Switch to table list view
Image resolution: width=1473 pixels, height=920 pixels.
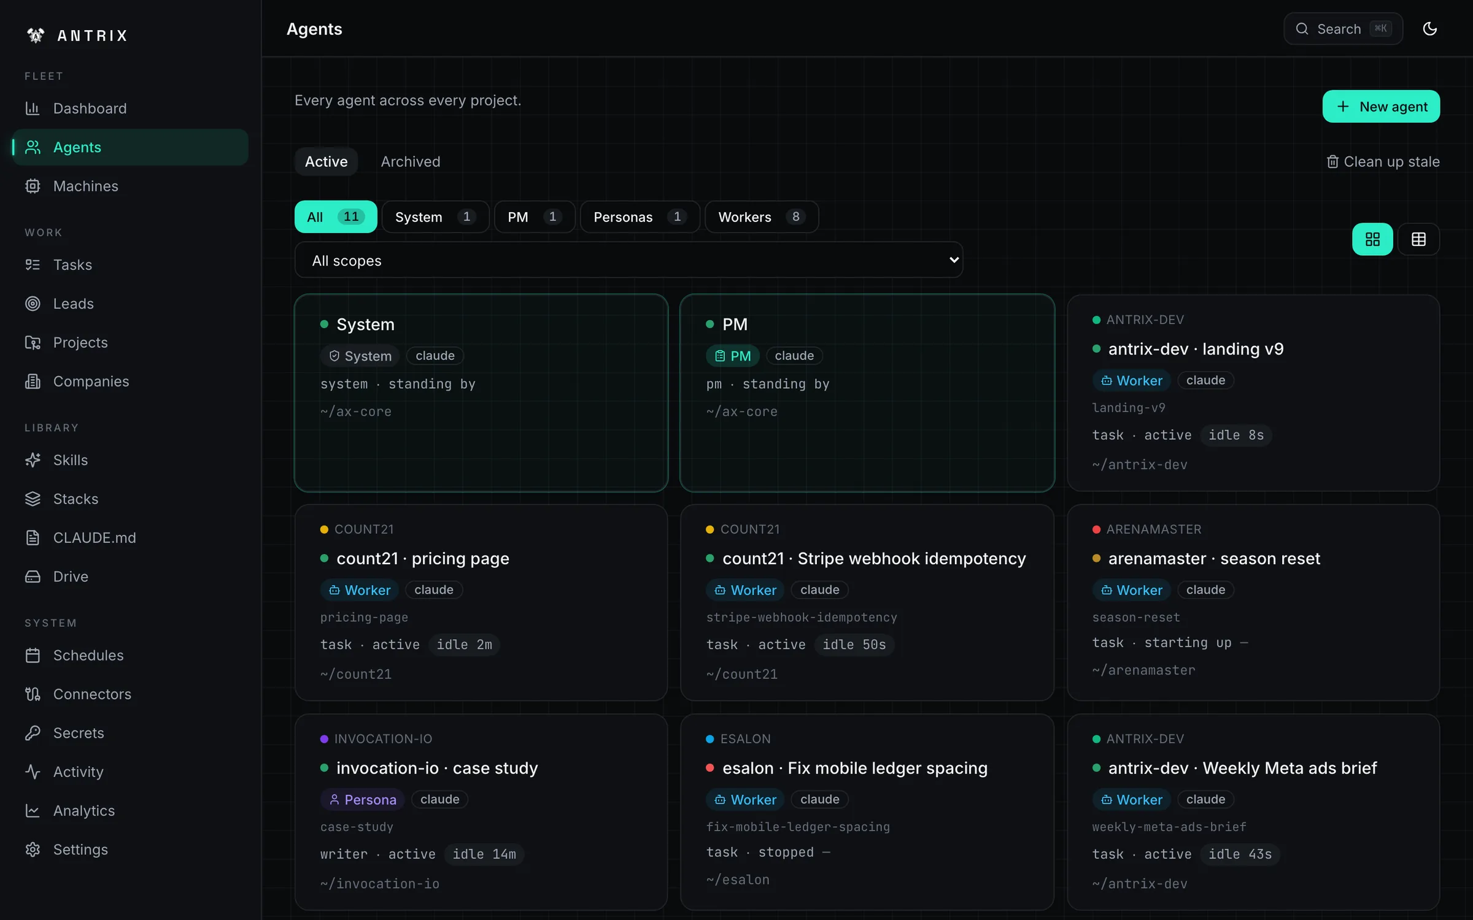click(x=1418, y=239)
